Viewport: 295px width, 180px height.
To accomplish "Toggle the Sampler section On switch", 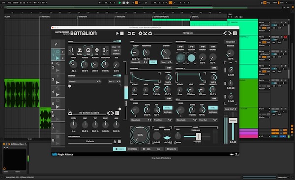I will tap(118, 76).
